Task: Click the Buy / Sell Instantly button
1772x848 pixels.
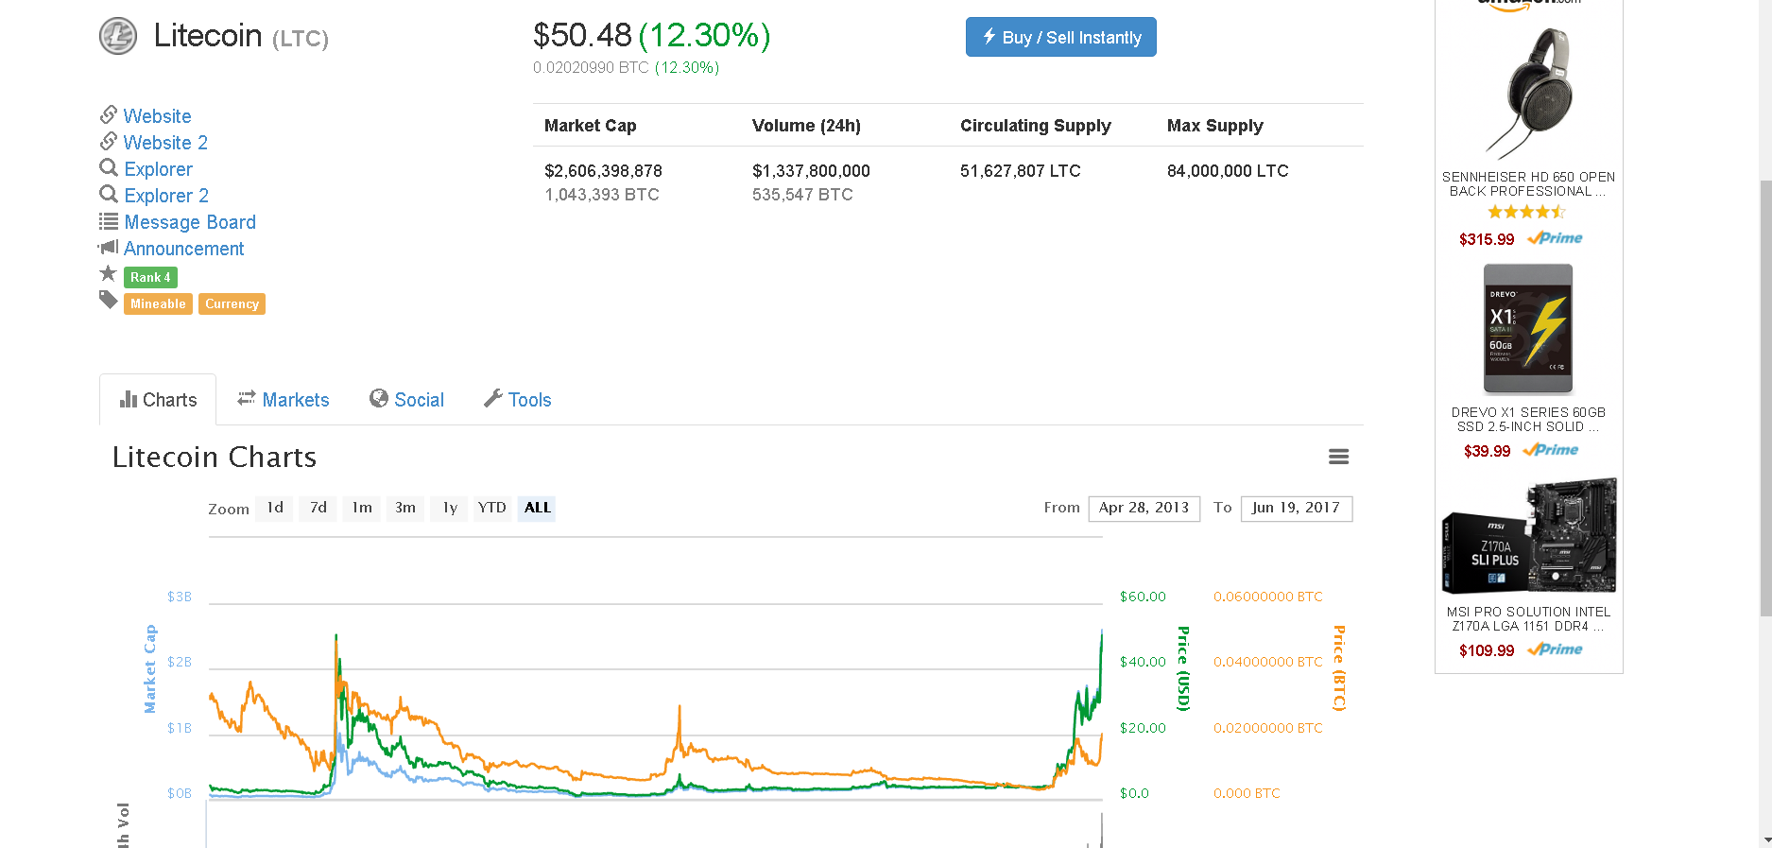Action: [x=1060, y=38]
